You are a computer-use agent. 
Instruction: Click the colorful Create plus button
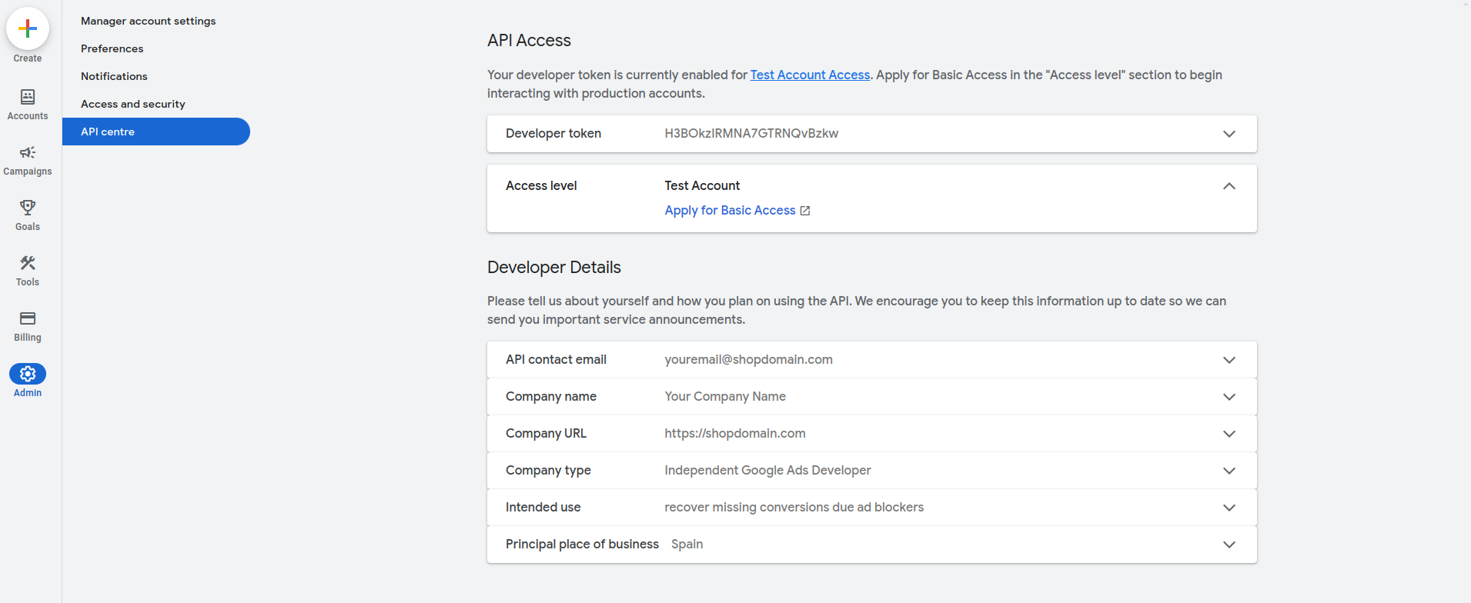point(28,29)
